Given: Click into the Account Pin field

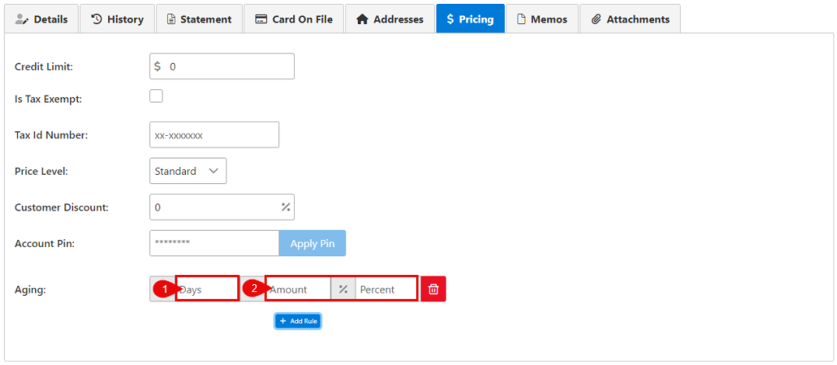Looking at the screenshot, I should [214, 243].
